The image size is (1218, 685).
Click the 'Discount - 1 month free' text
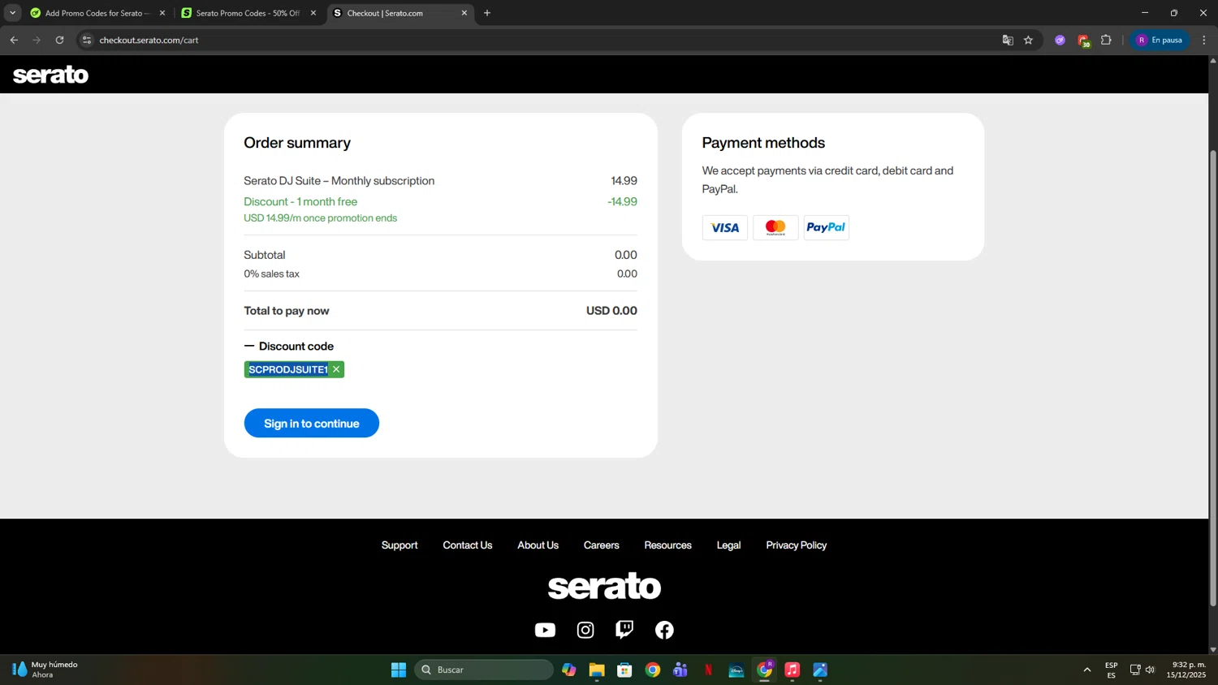[x=300, y=202]
